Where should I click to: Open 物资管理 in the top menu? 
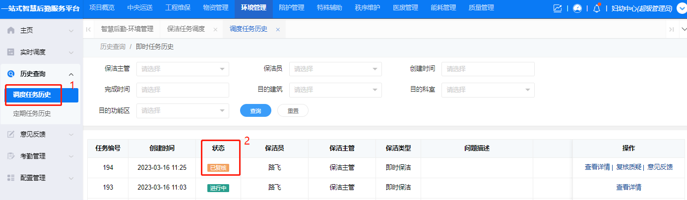(216, 7)
